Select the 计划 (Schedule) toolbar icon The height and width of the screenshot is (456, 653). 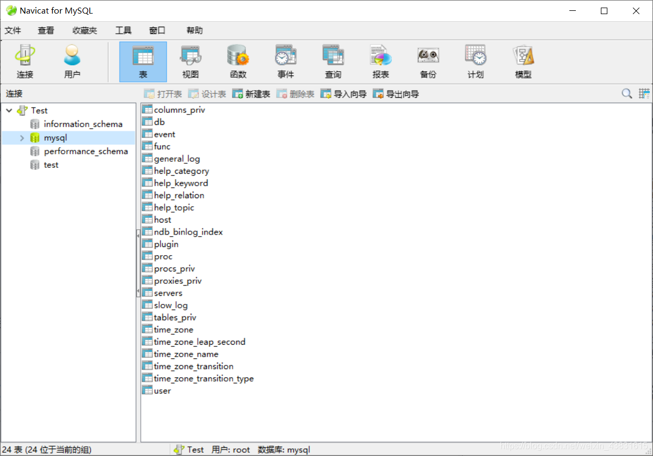point(475,62)
